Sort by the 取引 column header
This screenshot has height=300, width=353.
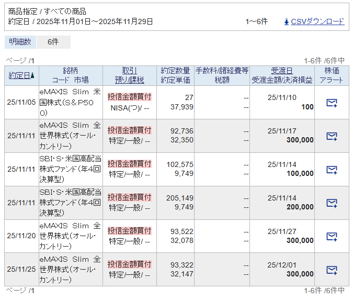point(129,71)
